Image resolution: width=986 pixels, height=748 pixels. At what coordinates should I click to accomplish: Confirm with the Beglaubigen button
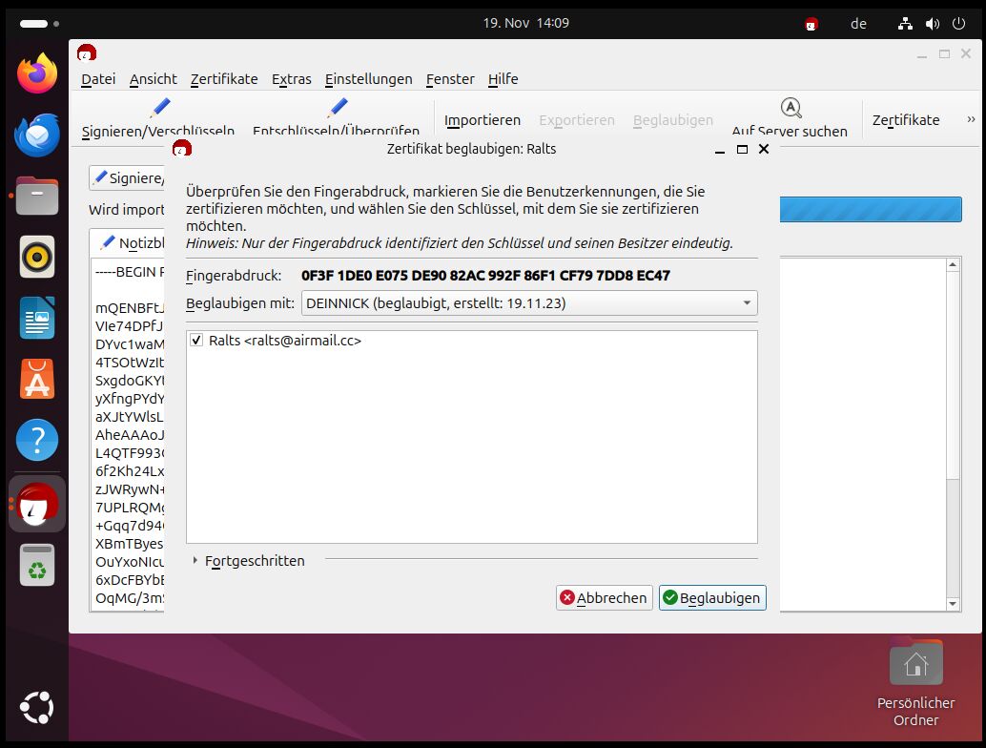point(711,598)
